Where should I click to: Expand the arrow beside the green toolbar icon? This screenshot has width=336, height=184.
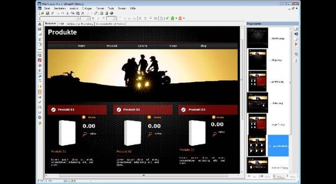point(176,18)
